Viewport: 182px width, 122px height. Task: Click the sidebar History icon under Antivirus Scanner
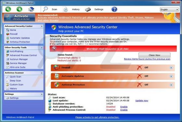8,89
